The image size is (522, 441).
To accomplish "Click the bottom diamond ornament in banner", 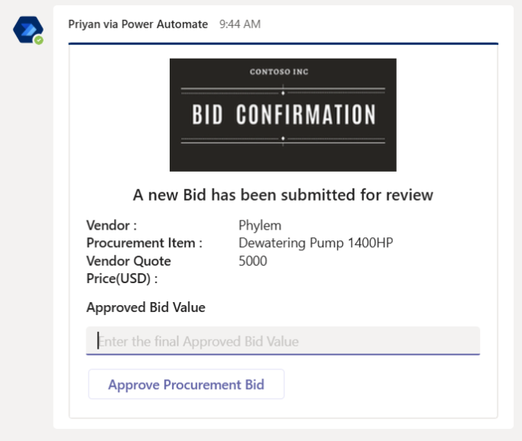I will pyautogui.click(x=283, y=138).
